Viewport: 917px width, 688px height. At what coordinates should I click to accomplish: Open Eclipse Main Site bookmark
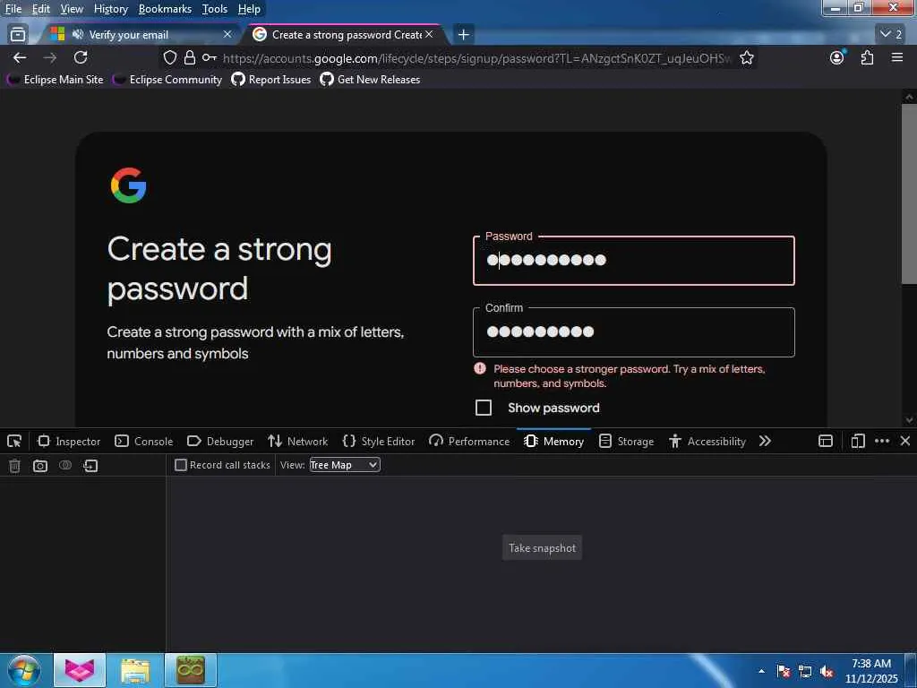(56, 79)
